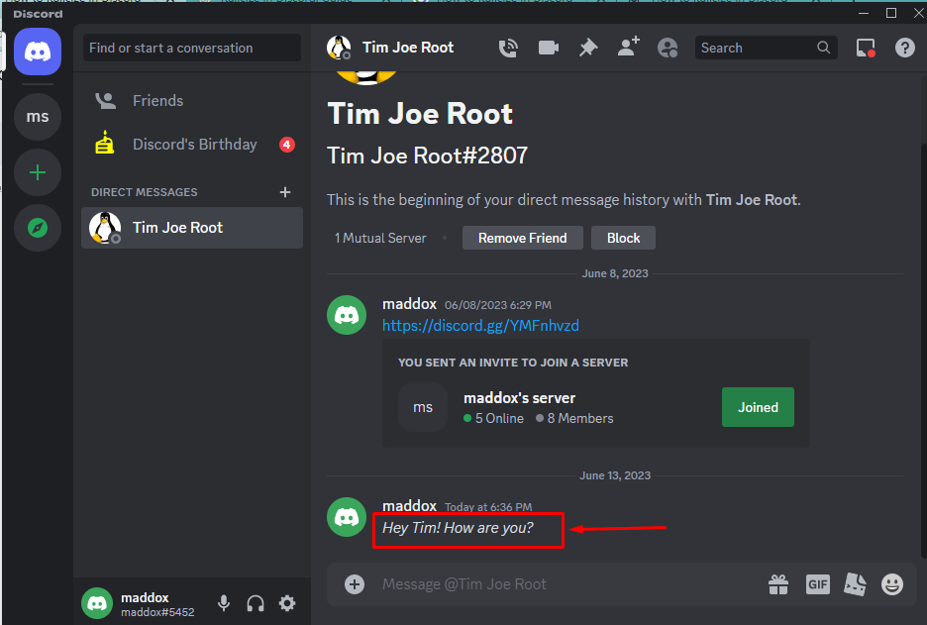Click the DIRECT MESSAGES header
Image resolution: width=927 pixels, height=625 pixels.
click(x=145, y=192)
